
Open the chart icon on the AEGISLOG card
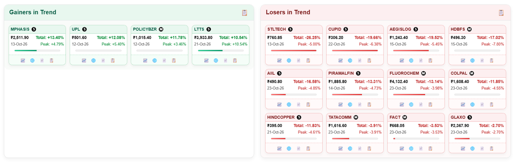click(x=402, y=60)
